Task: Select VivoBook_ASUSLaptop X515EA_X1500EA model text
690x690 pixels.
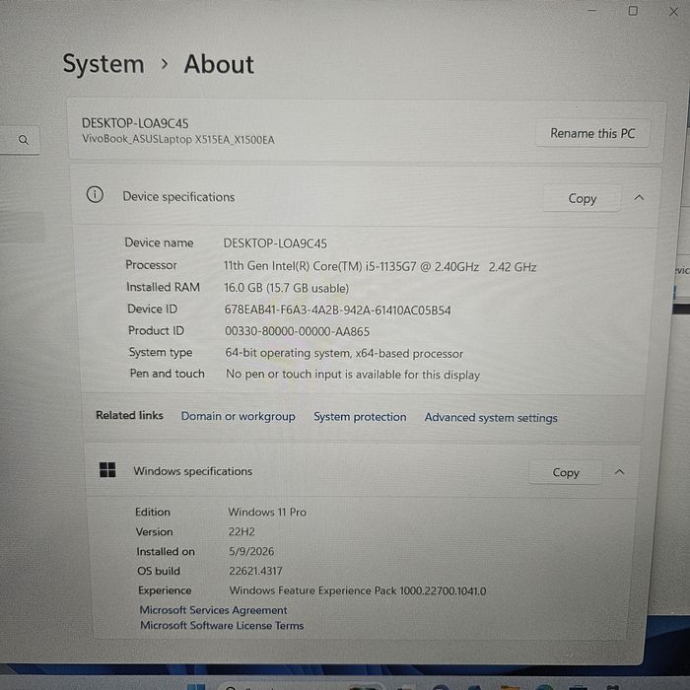Action: [178, 140]
